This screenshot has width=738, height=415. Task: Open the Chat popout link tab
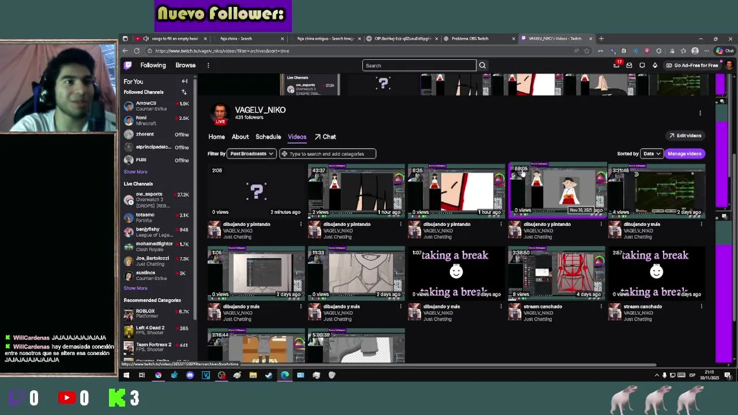(x=325, y=137)
